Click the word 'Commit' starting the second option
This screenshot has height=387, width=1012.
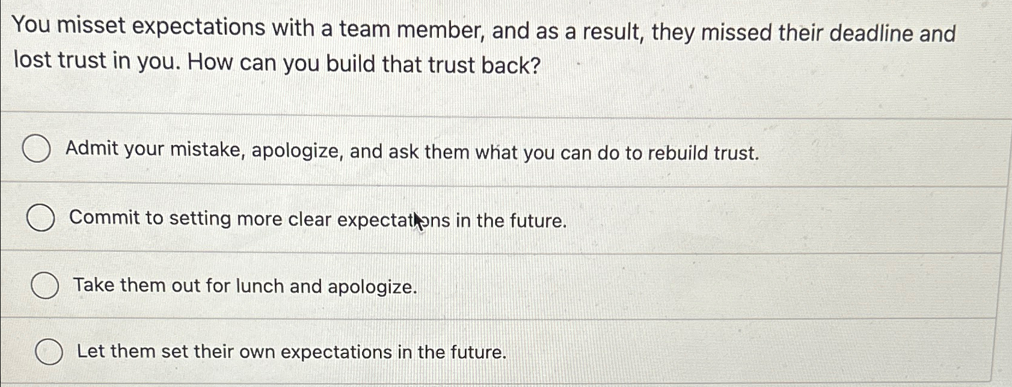click(x=101, y=218)
